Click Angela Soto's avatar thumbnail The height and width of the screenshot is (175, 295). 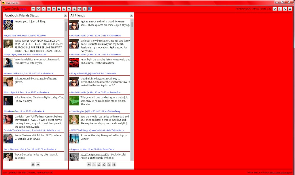(x=8, y=25)
